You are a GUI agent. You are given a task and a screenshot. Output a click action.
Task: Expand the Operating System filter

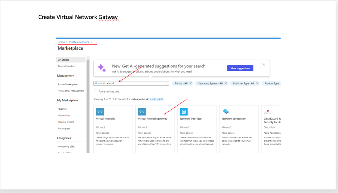point(210,84)
